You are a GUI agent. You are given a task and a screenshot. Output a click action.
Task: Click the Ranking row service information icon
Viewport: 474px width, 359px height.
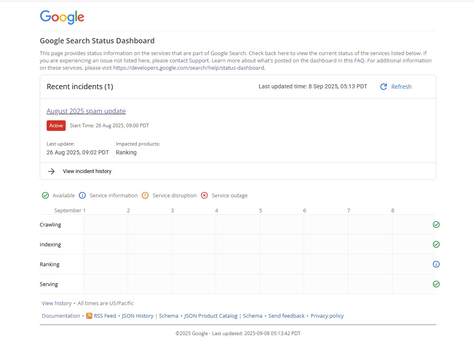[x=436, y=265]
